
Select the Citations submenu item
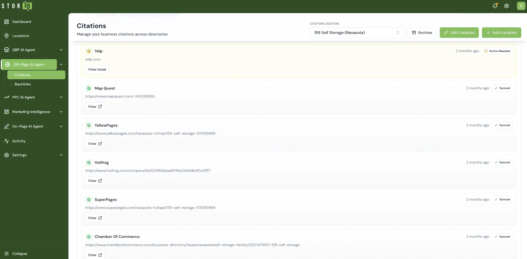click(x=36, y=75)
